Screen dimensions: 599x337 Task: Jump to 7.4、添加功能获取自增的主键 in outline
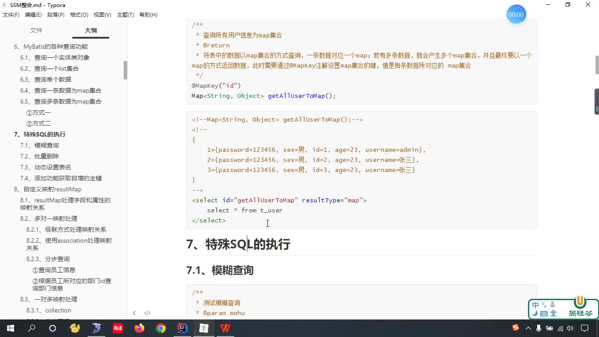pyautogui.click(x=61, y=178)
